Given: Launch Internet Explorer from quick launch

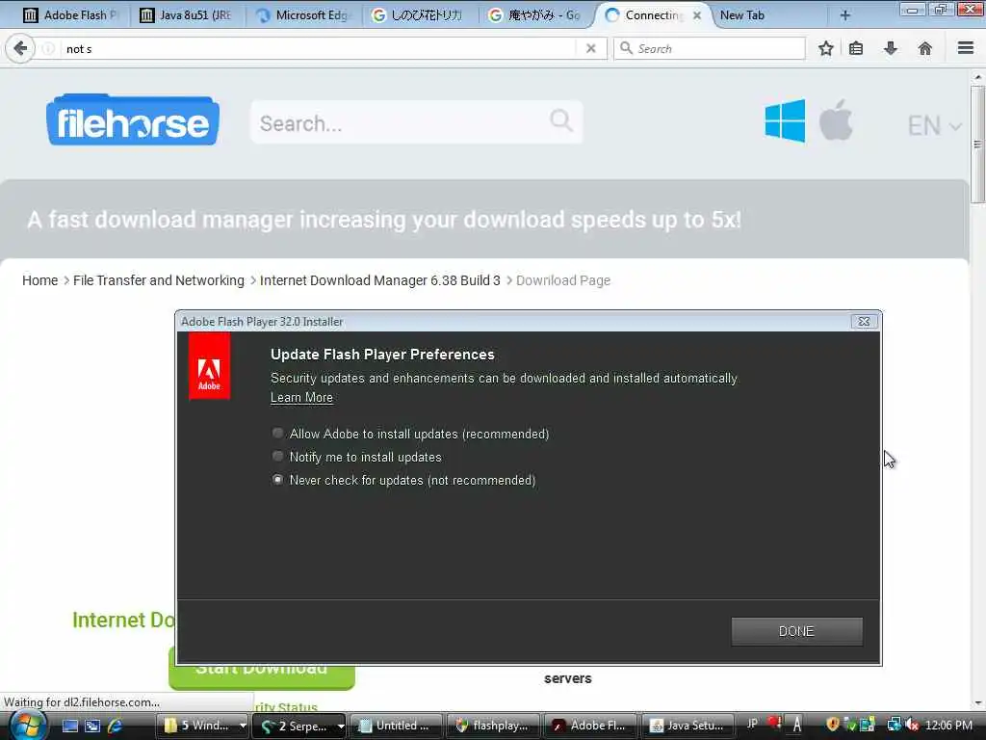Looking at the screenshot, I should tap(116, 726).
